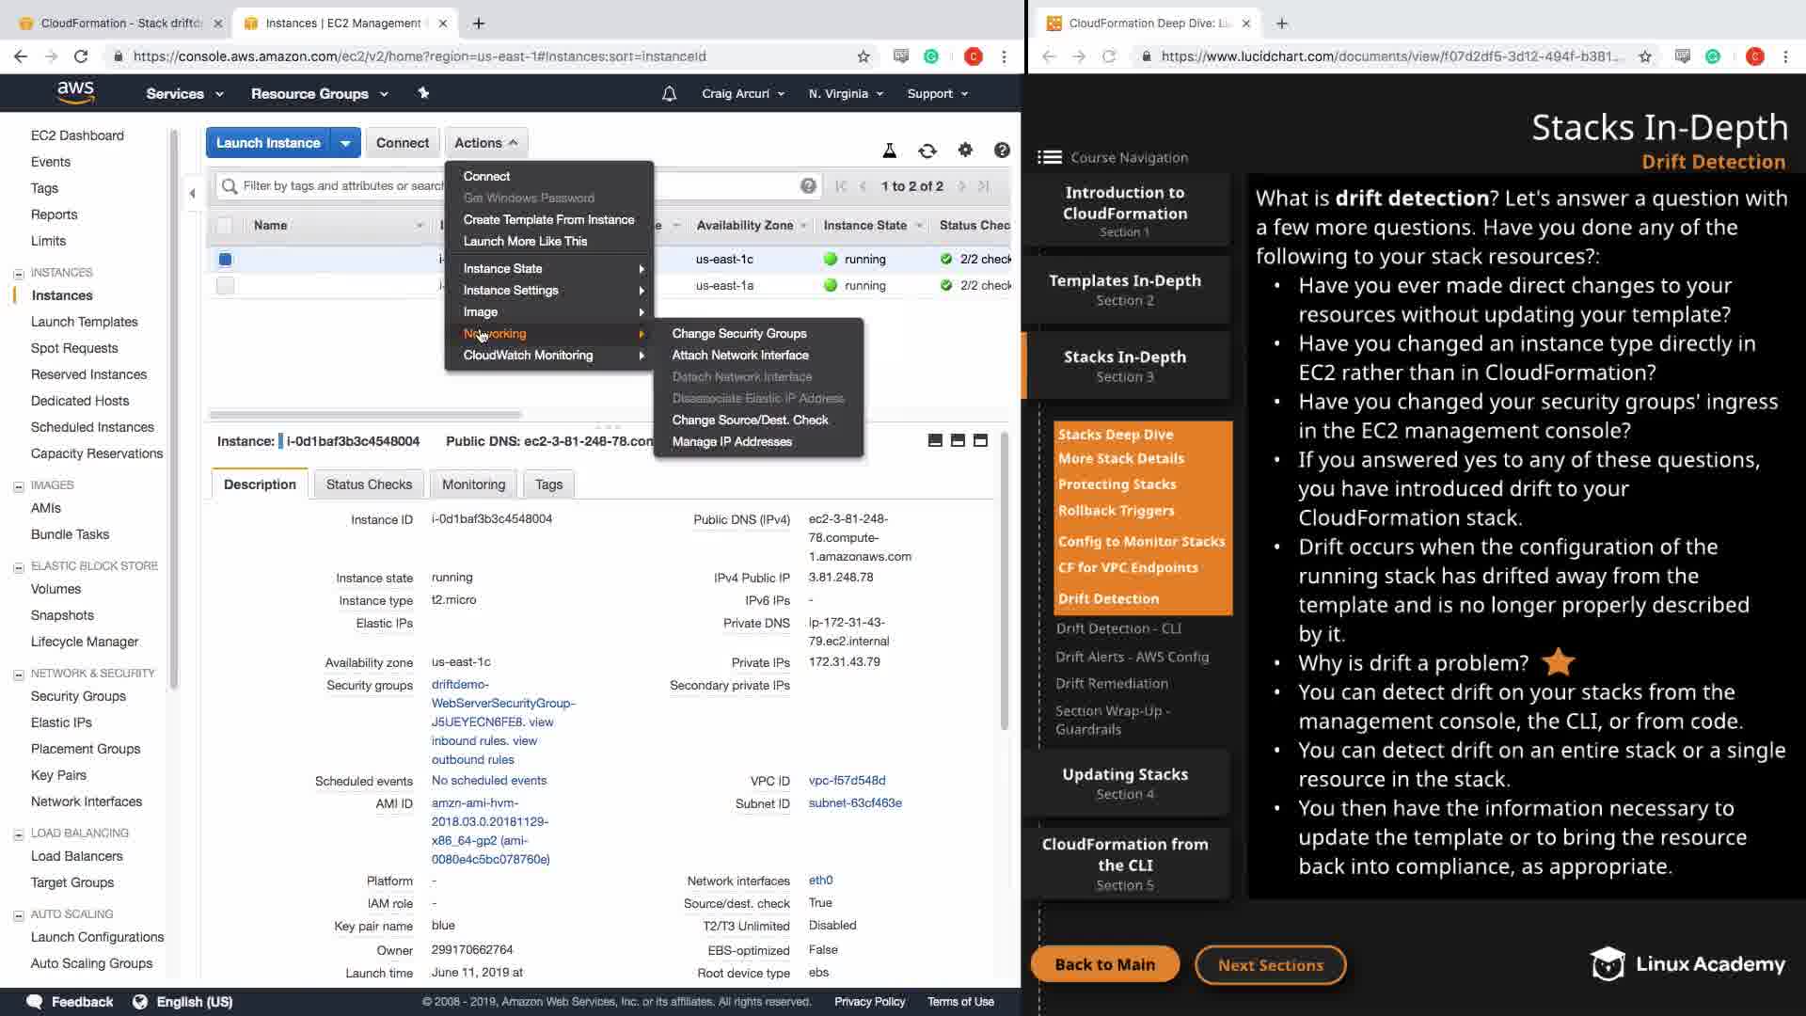Expand the Services dropdown menu

[x=184, y=94]
